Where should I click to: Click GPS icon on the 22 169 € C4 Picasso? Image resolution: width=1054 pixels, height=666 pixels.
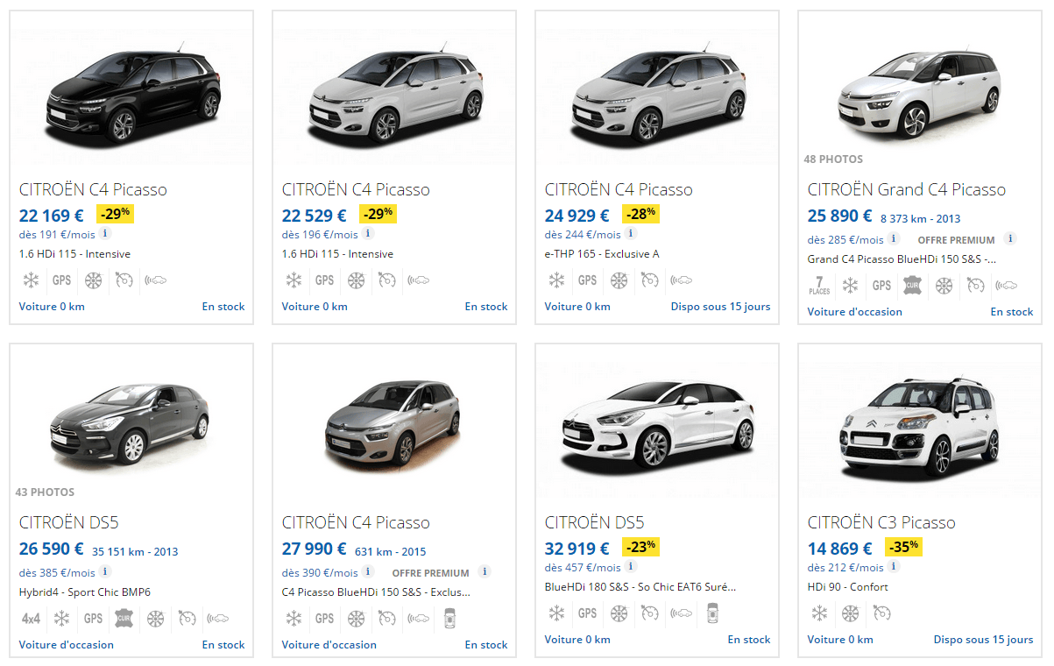tap(61, 280)
